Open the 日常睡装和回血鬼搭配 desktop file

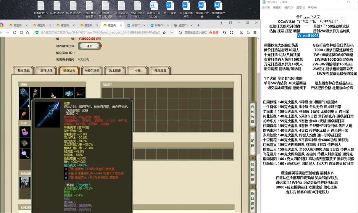(x=105, y=10)
